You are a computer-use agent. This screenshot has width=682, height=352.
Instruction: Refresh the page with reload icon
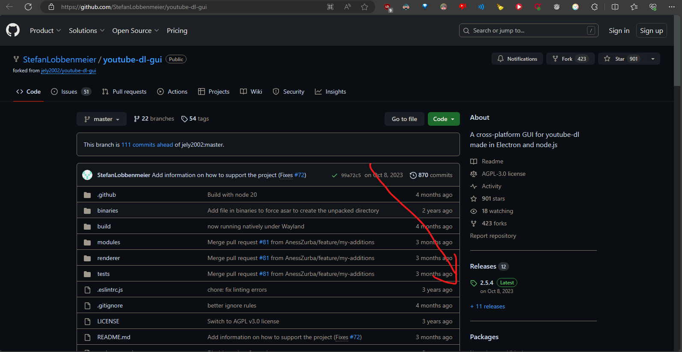(28, 7)
